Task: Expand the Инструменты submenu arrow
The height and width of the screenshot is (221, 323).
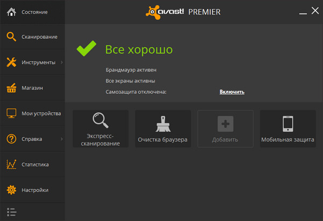Action: (62, 63)
